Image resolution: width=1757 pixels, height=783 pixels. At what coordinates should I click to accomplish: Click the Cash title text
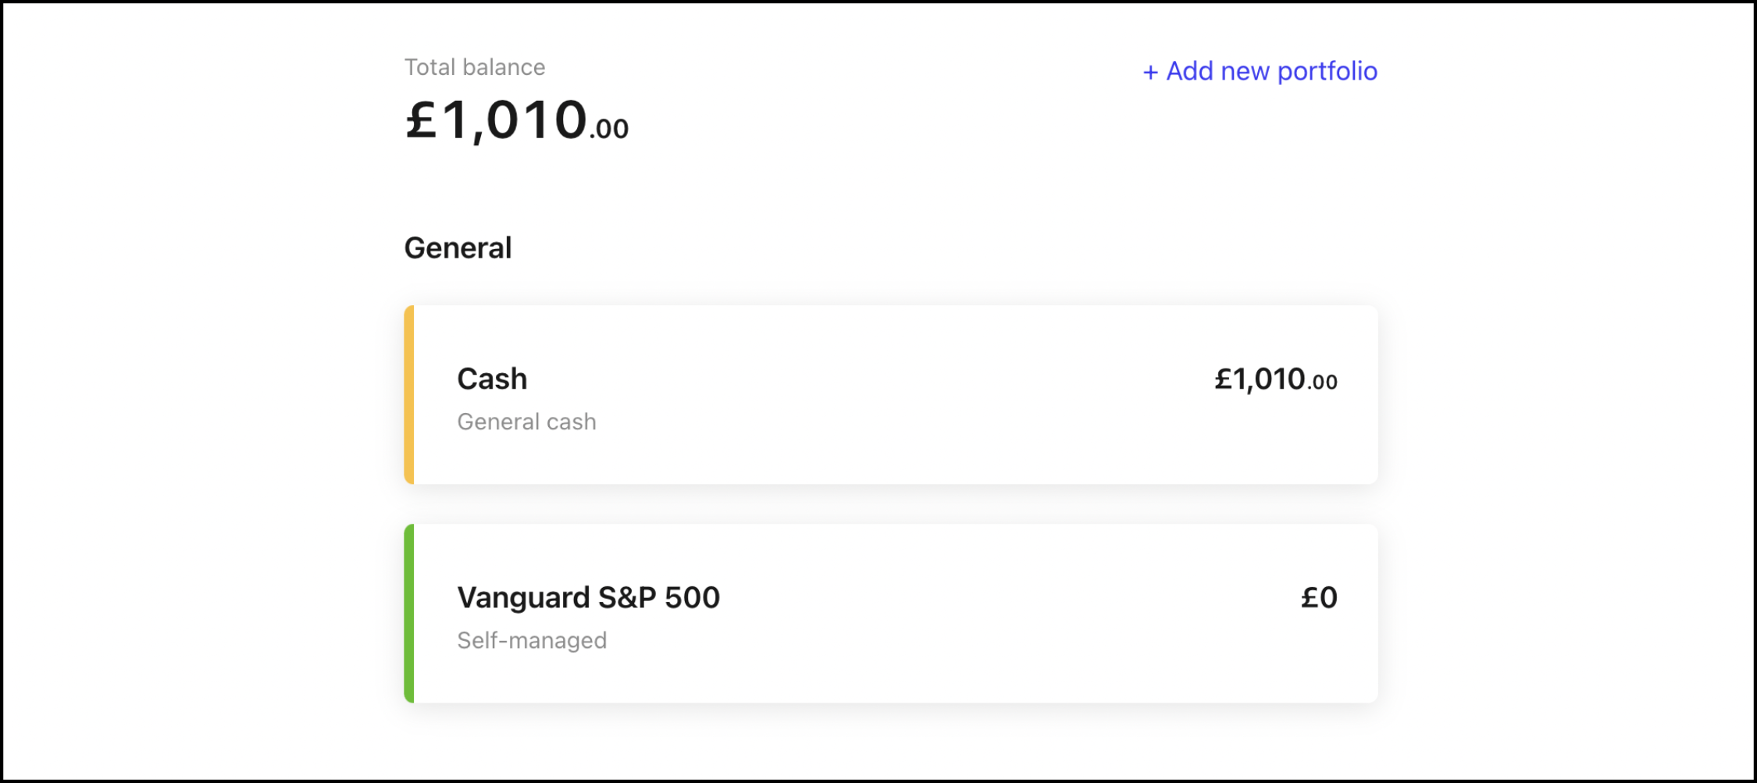(492, 379)
